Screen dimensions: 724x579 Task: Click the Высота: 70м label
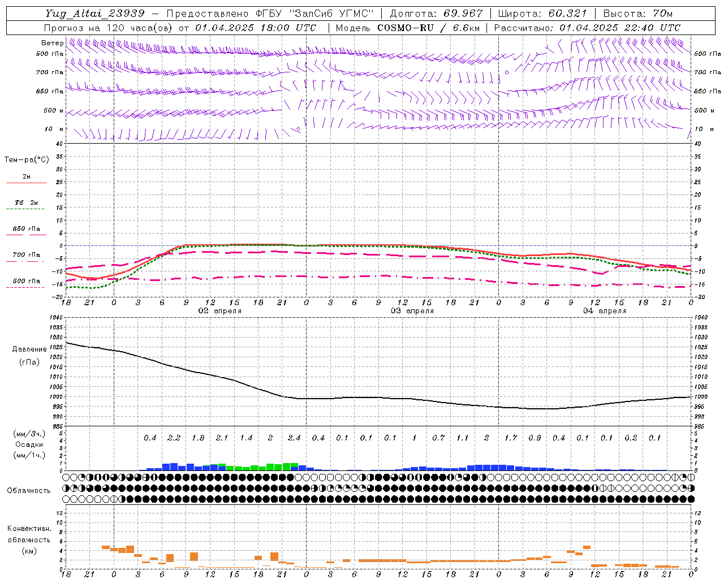click(638, 14)
